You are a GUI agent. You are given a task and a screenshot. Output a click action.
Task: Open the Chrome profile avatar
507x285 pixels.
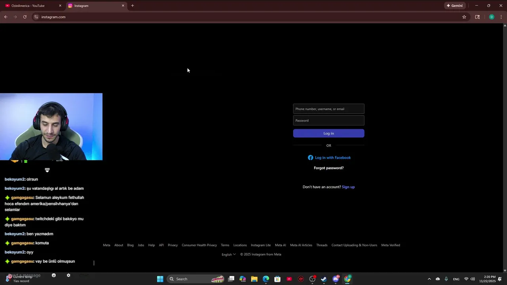492,17
